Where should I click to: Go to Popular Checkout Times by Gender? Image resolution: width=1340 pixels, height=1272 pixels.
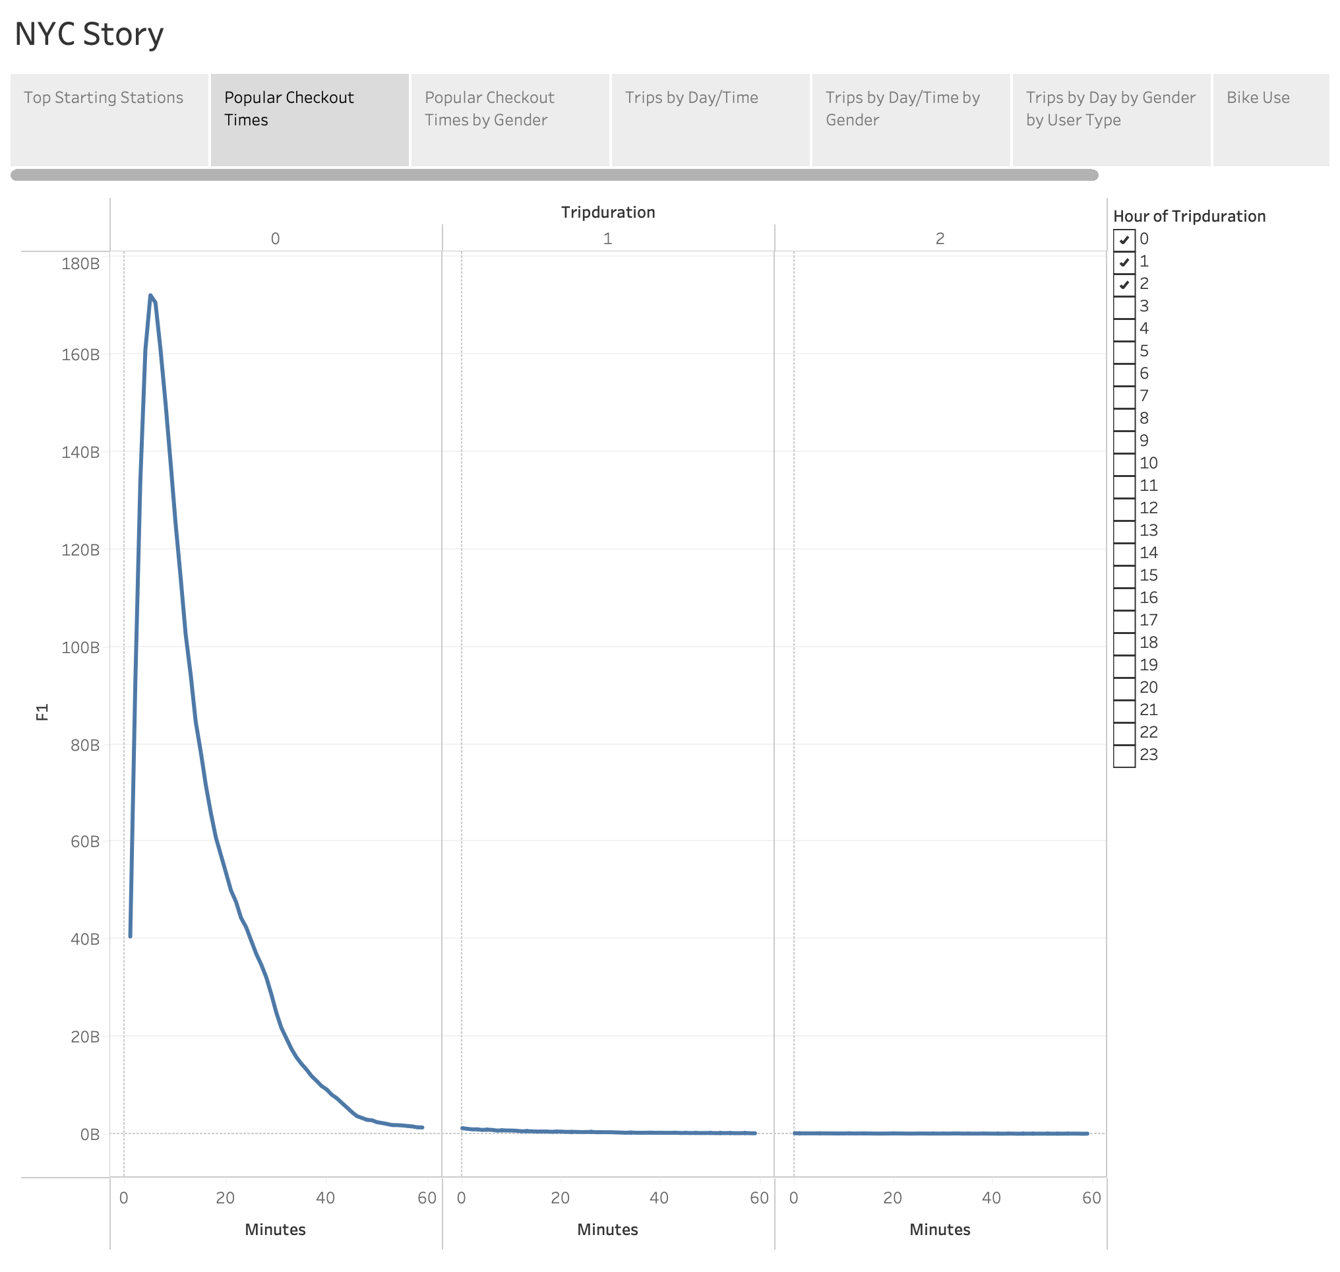coord(510,119)
